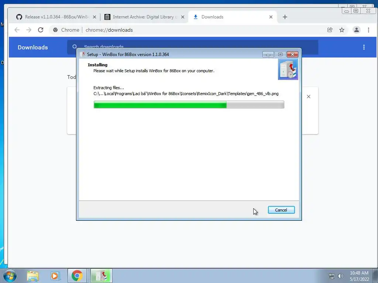Click the Chrome taskbar icon
Viewport: 378px width, 283px height.
click(x=77, y=276)
